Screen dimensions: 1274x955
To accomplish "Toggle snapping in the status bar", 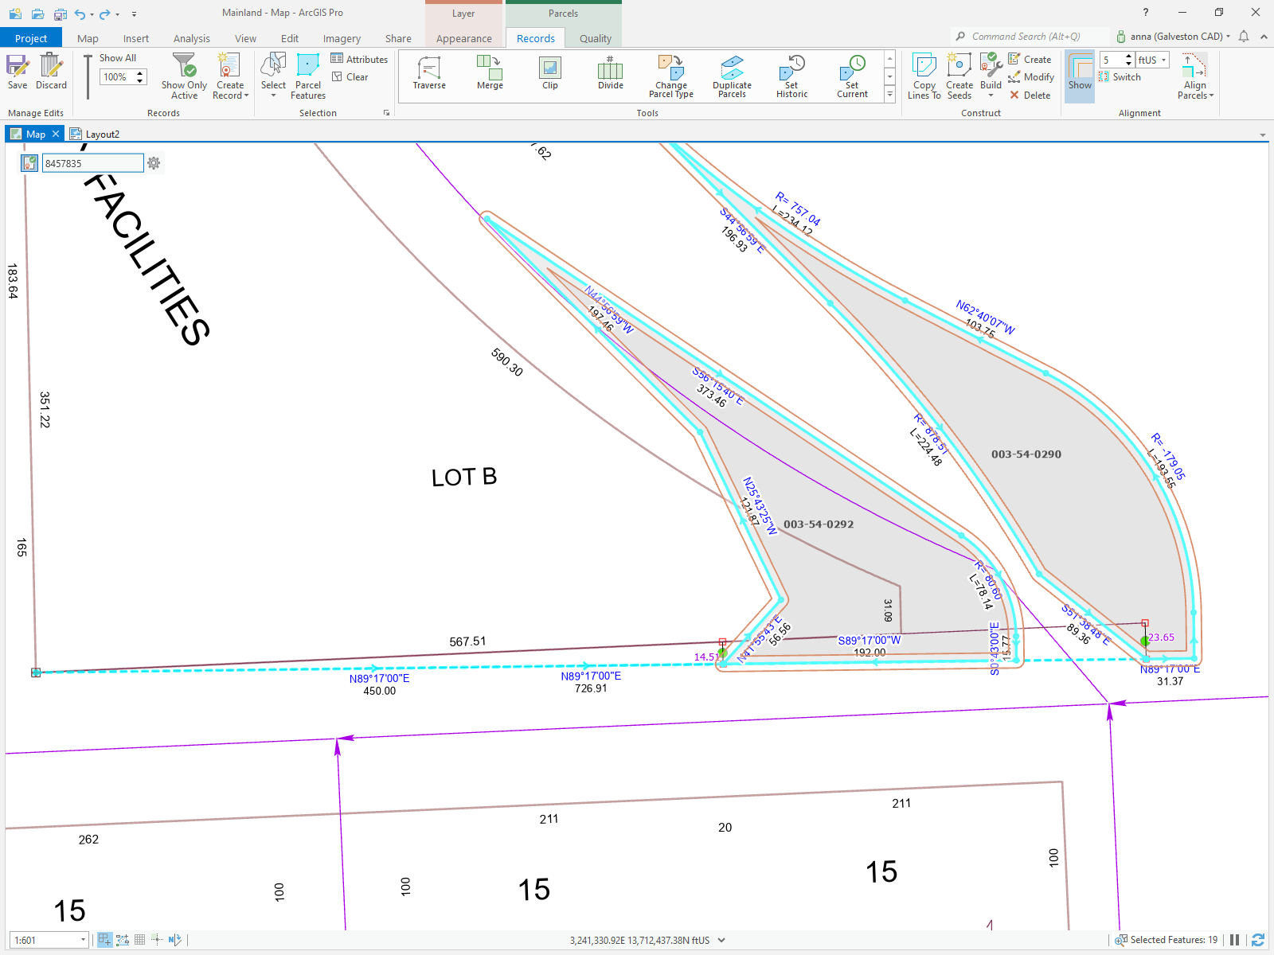I will point(104,940).
